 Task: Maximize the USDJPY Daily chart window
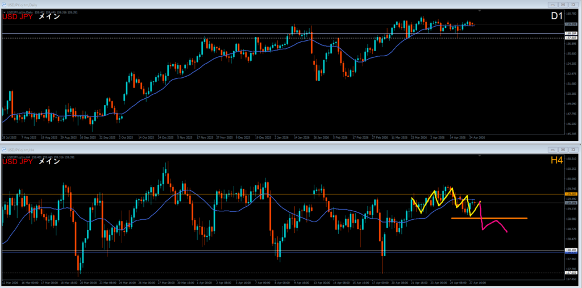563,4
